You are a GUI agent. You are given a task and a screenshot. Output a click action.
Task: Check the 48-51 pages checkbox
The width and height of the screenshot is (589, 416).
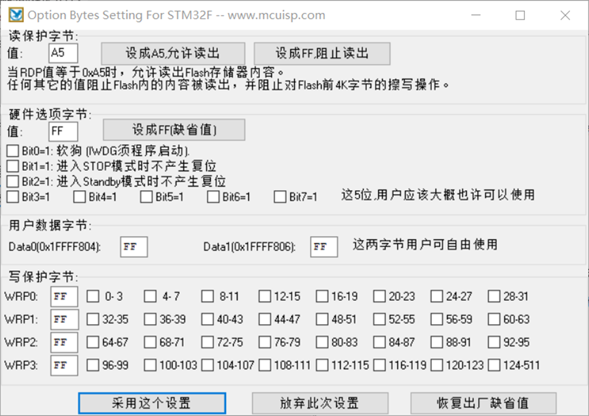click(x=322, y=319)
